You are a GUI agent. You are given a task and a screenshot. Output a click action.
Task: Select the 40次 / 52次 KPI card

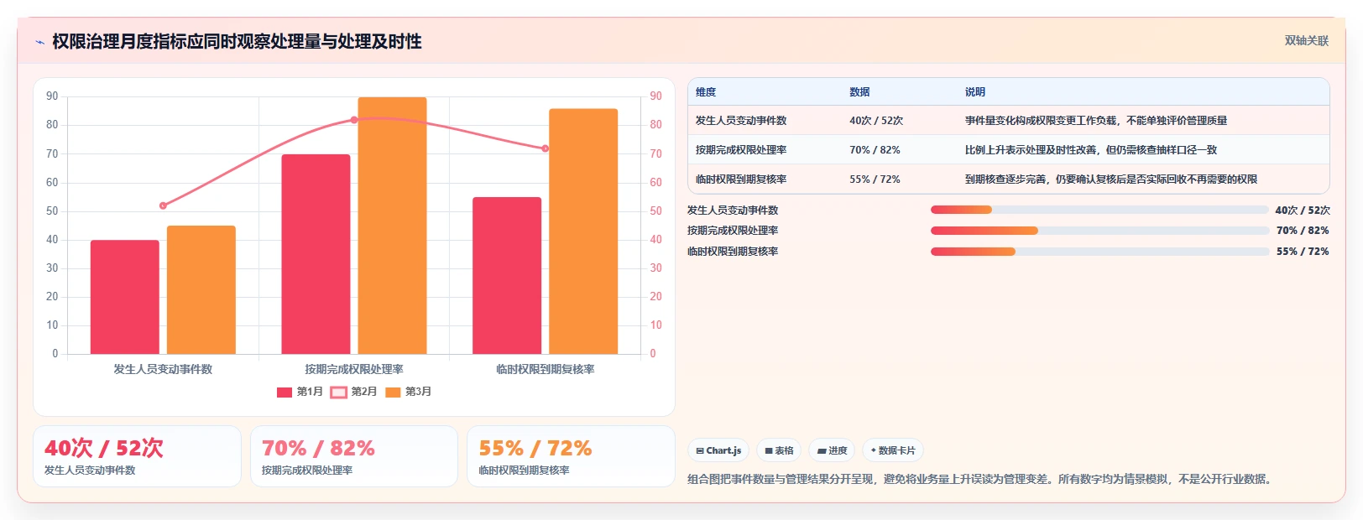click(137, 456)
